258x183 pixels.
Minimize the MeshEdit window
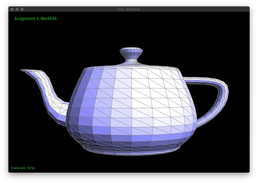17,9
